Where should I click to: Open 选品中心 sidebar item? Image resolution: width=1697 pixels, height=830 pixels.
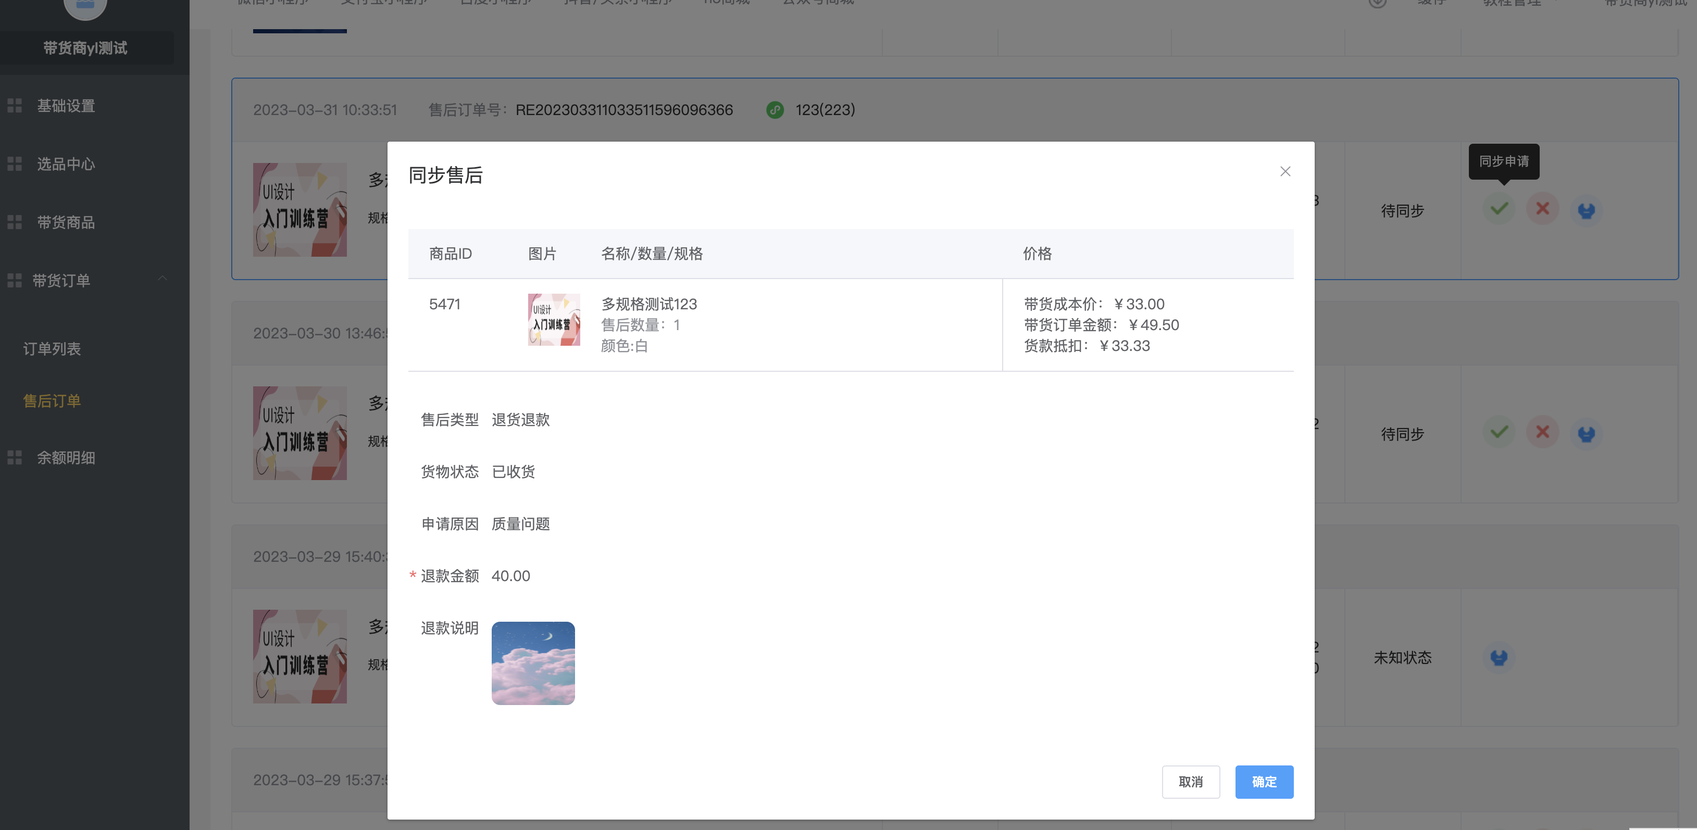tap(66, 164)
